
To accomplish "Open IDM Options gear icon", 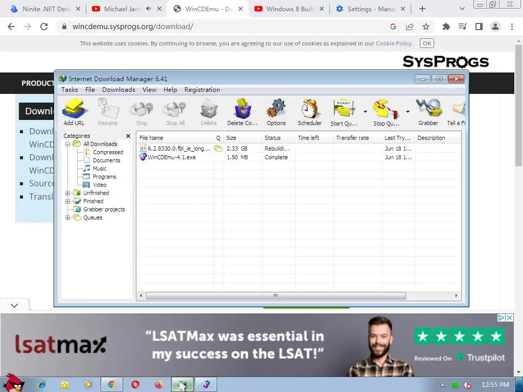I will click(x=276, y=112).
